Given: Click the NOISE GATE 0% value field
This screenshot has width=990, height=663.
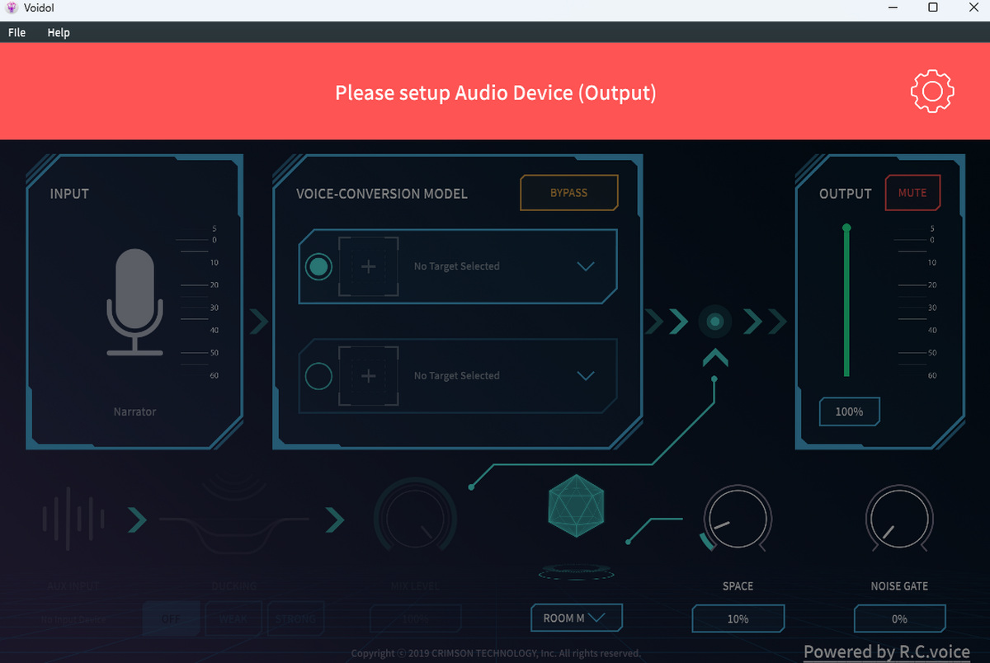Looking at the screenshot, I should (x=899, y=618).
